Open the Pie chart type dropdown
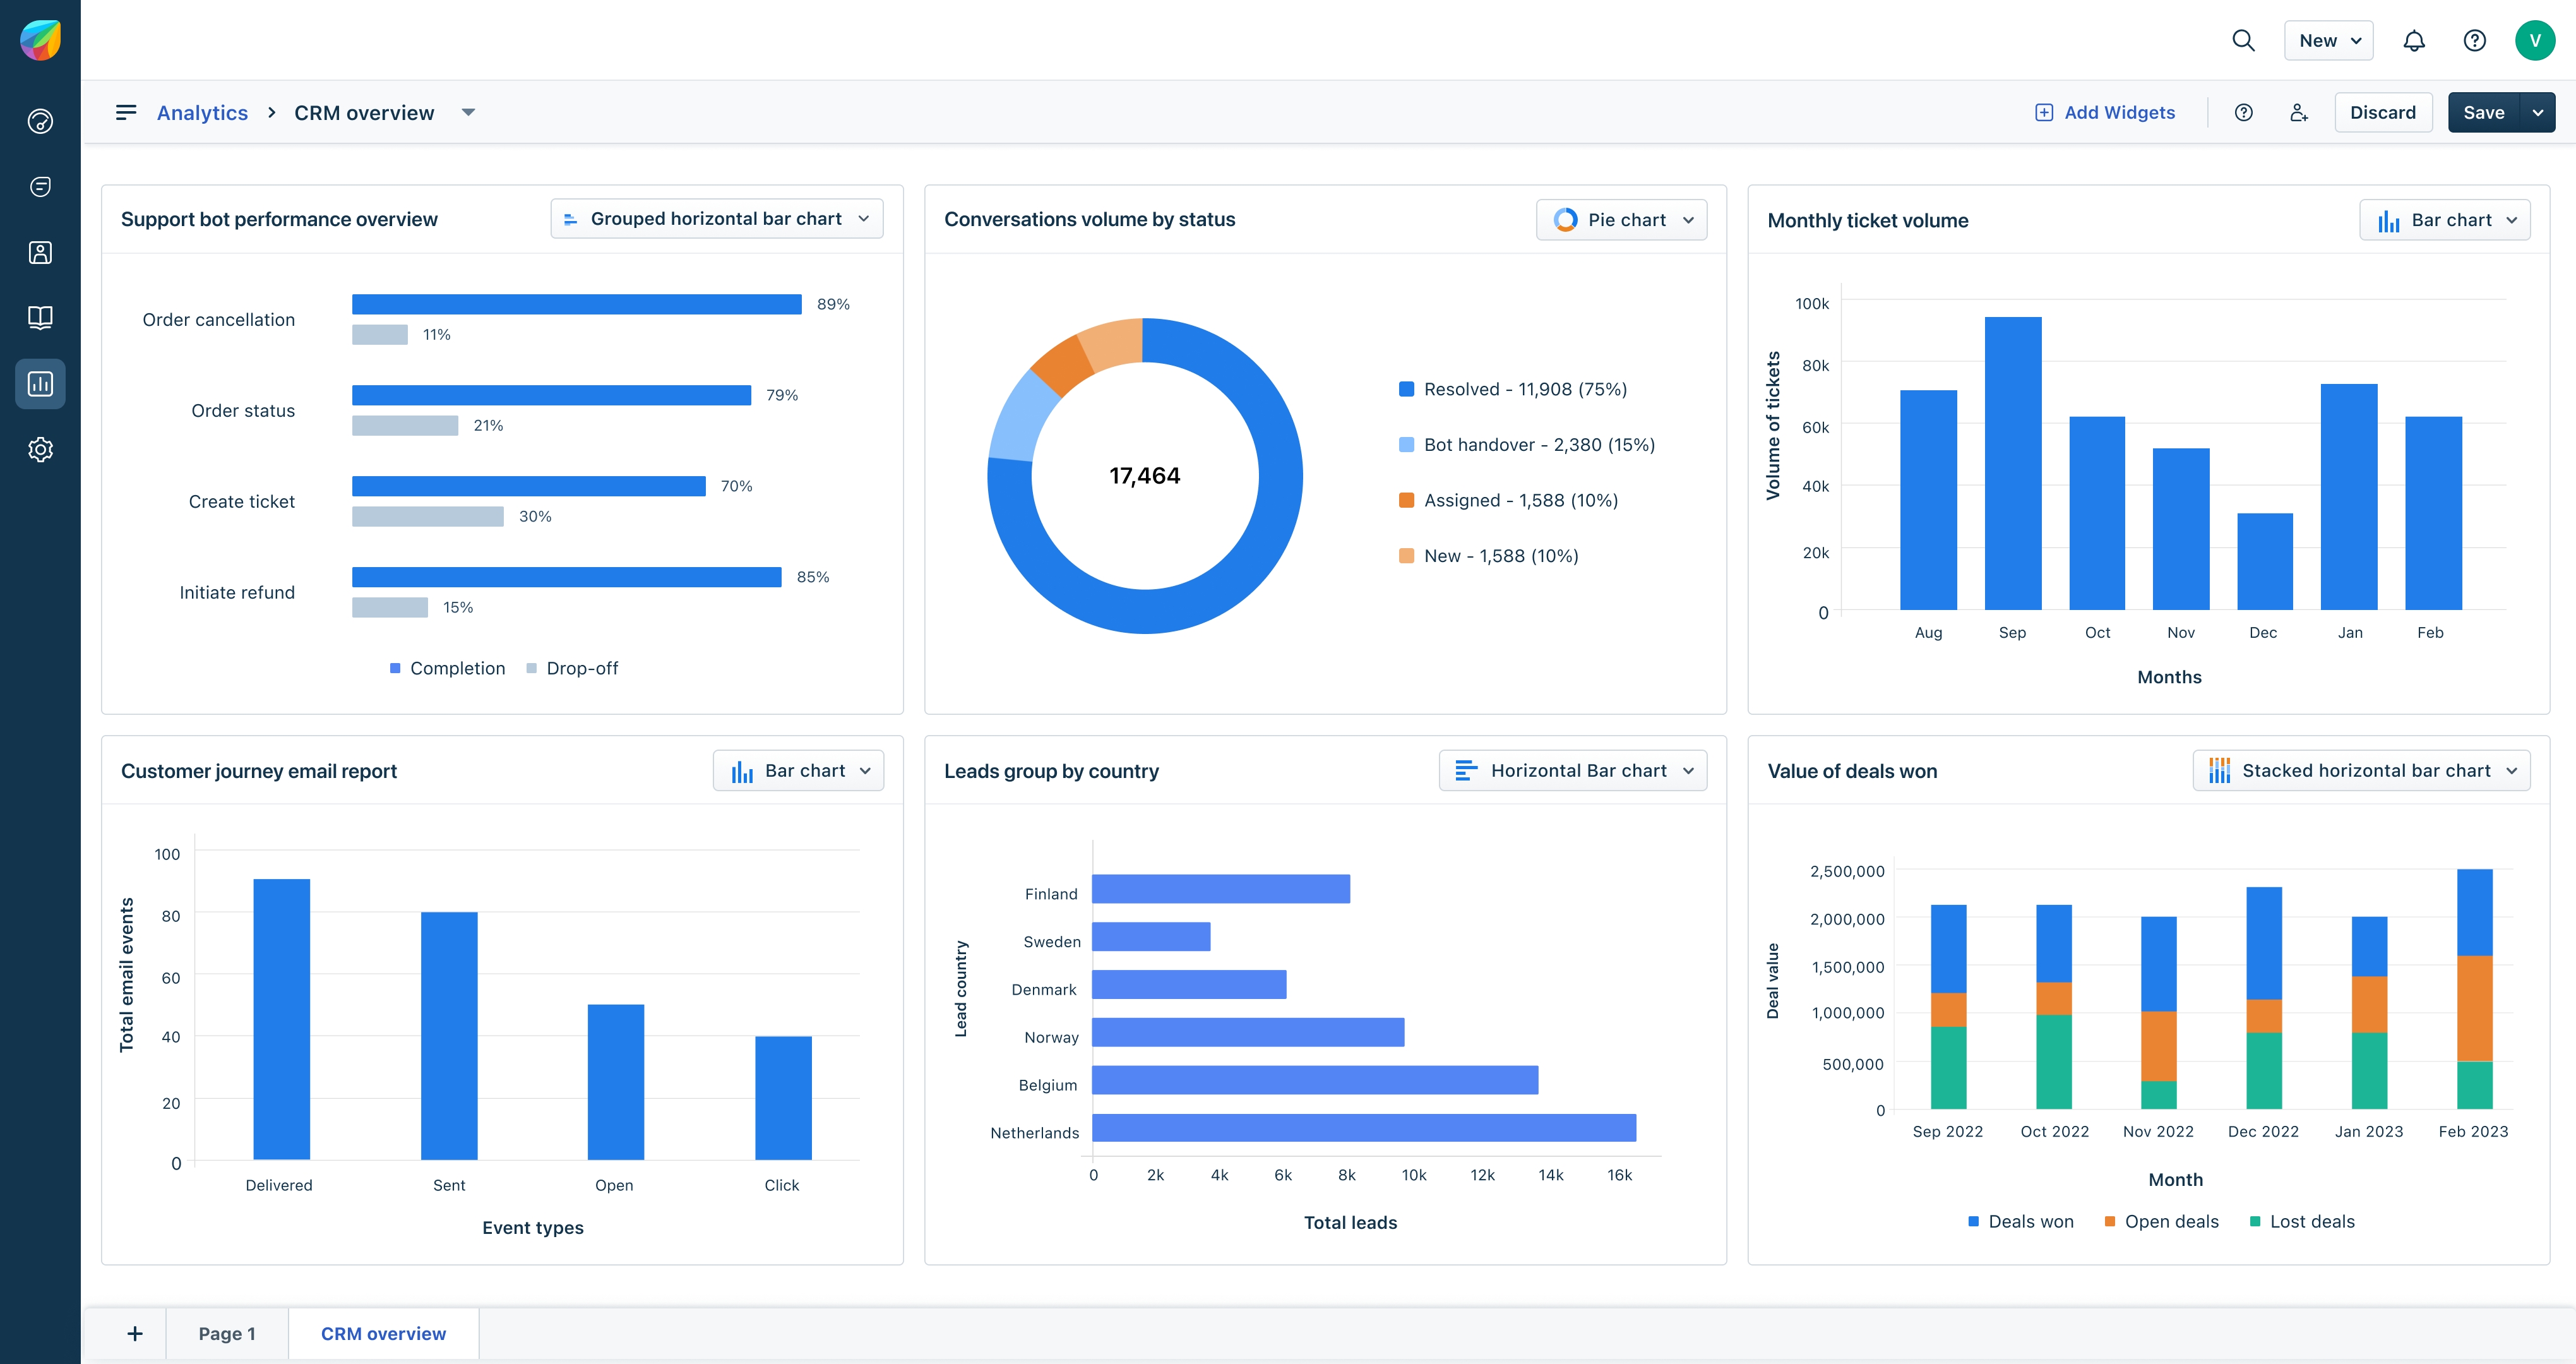 1621,219
